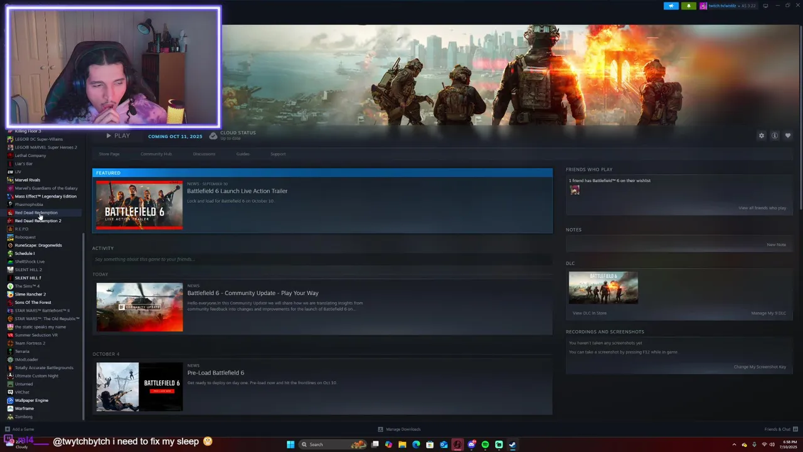Click The Sims 4 library icon
803x452 pixels.
tap(10, 286)
